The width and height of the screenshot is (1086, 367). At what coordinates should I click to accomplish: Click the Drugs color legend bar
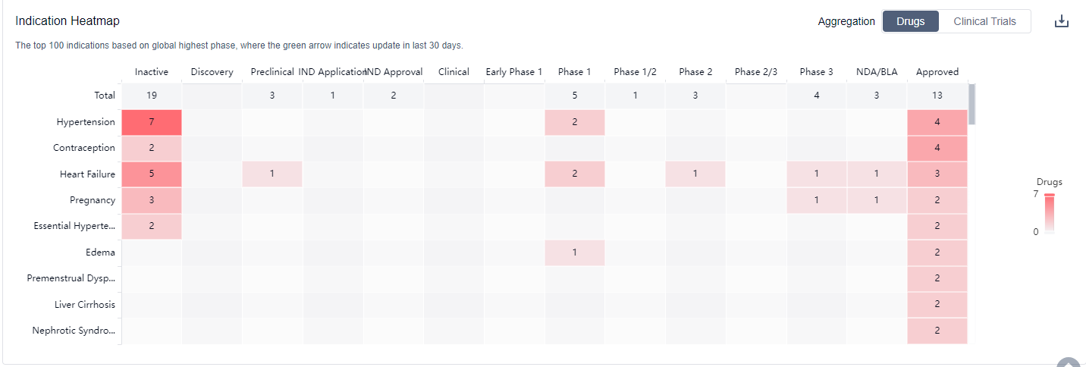click(1049, 214)
